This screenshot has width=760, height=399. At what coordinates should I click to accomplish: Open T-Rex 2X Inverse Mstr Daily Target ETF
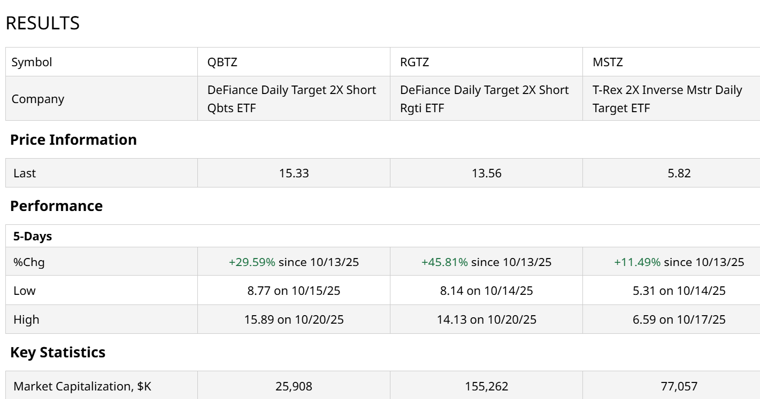[x=667, y=99]
